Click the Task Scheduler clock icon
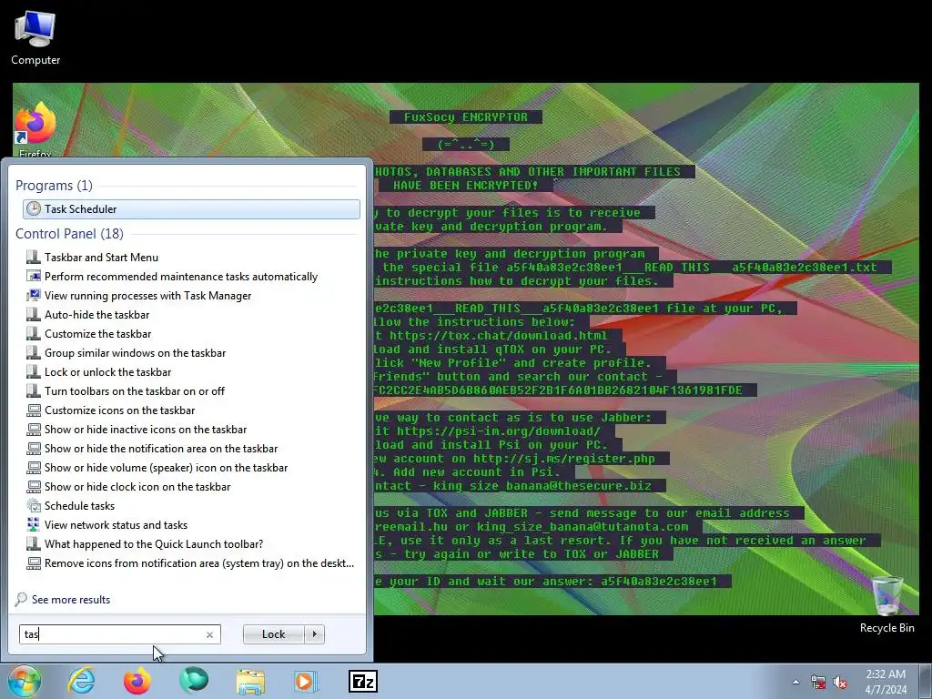Screen dimensions: 932x699 pyautogui.click(x=34, y=208)
